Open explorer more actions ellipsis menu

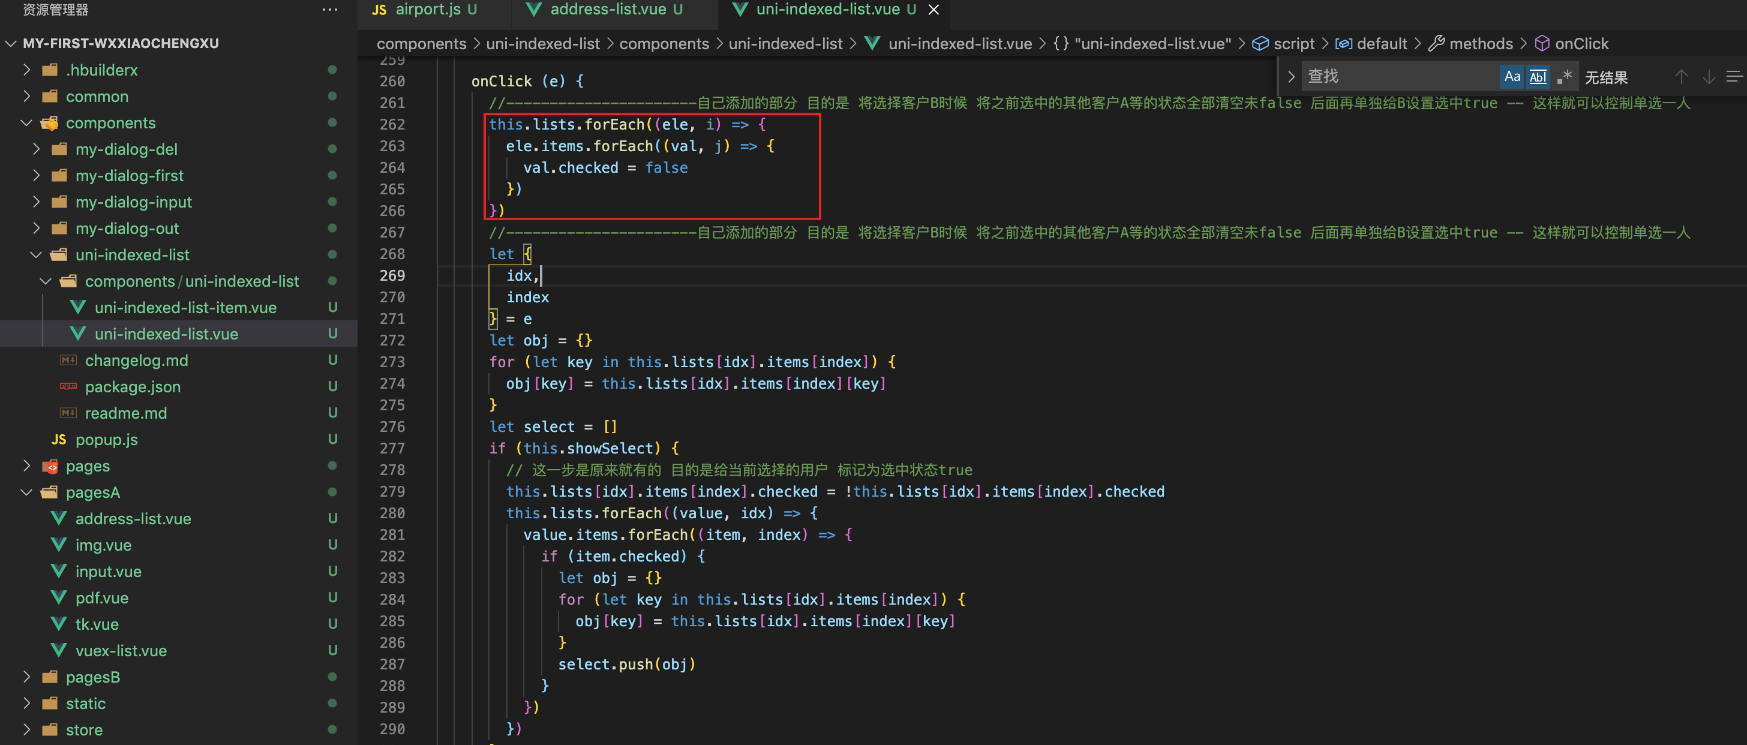(x=329, y=10)
